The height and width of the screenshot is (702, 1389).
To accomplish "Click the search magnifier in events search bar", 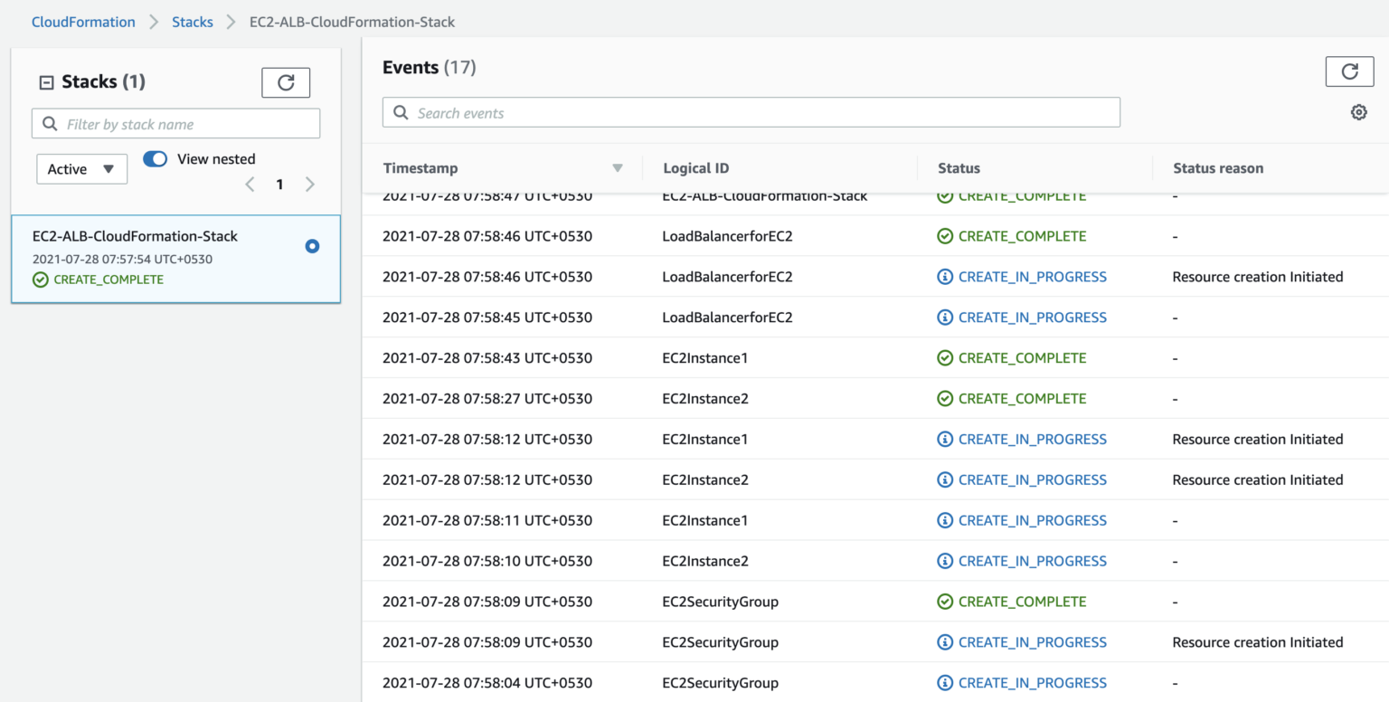I will click(401, 112).
